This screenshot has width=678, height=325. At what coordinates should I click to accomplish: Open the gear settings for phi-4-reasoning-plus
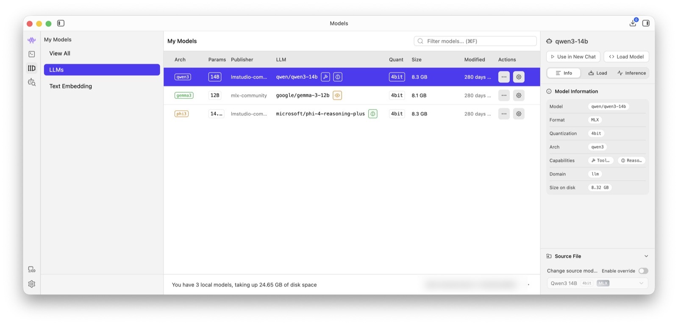tap(519, 114)
